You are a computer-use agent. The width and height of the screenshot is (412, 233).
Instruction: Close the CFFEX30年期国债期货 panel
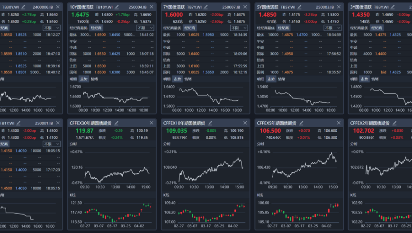point(152,123)
